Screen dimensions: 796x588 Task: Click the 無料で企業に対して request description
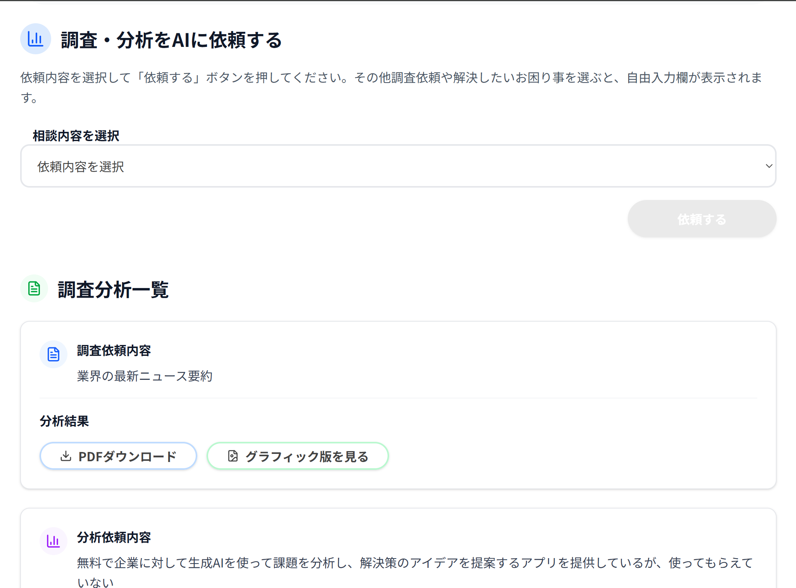[x=415, y=563]
